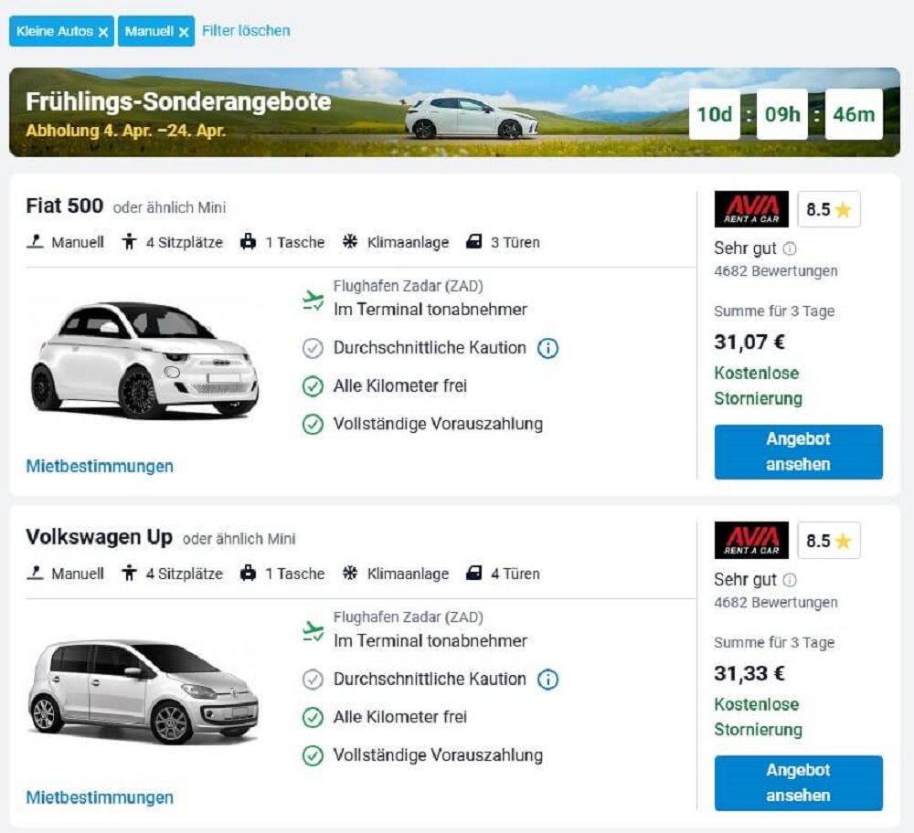Click Fiat 500 air conditioning snowflake icon
This screenshot has height=833, width=914.
pos(350,242)
